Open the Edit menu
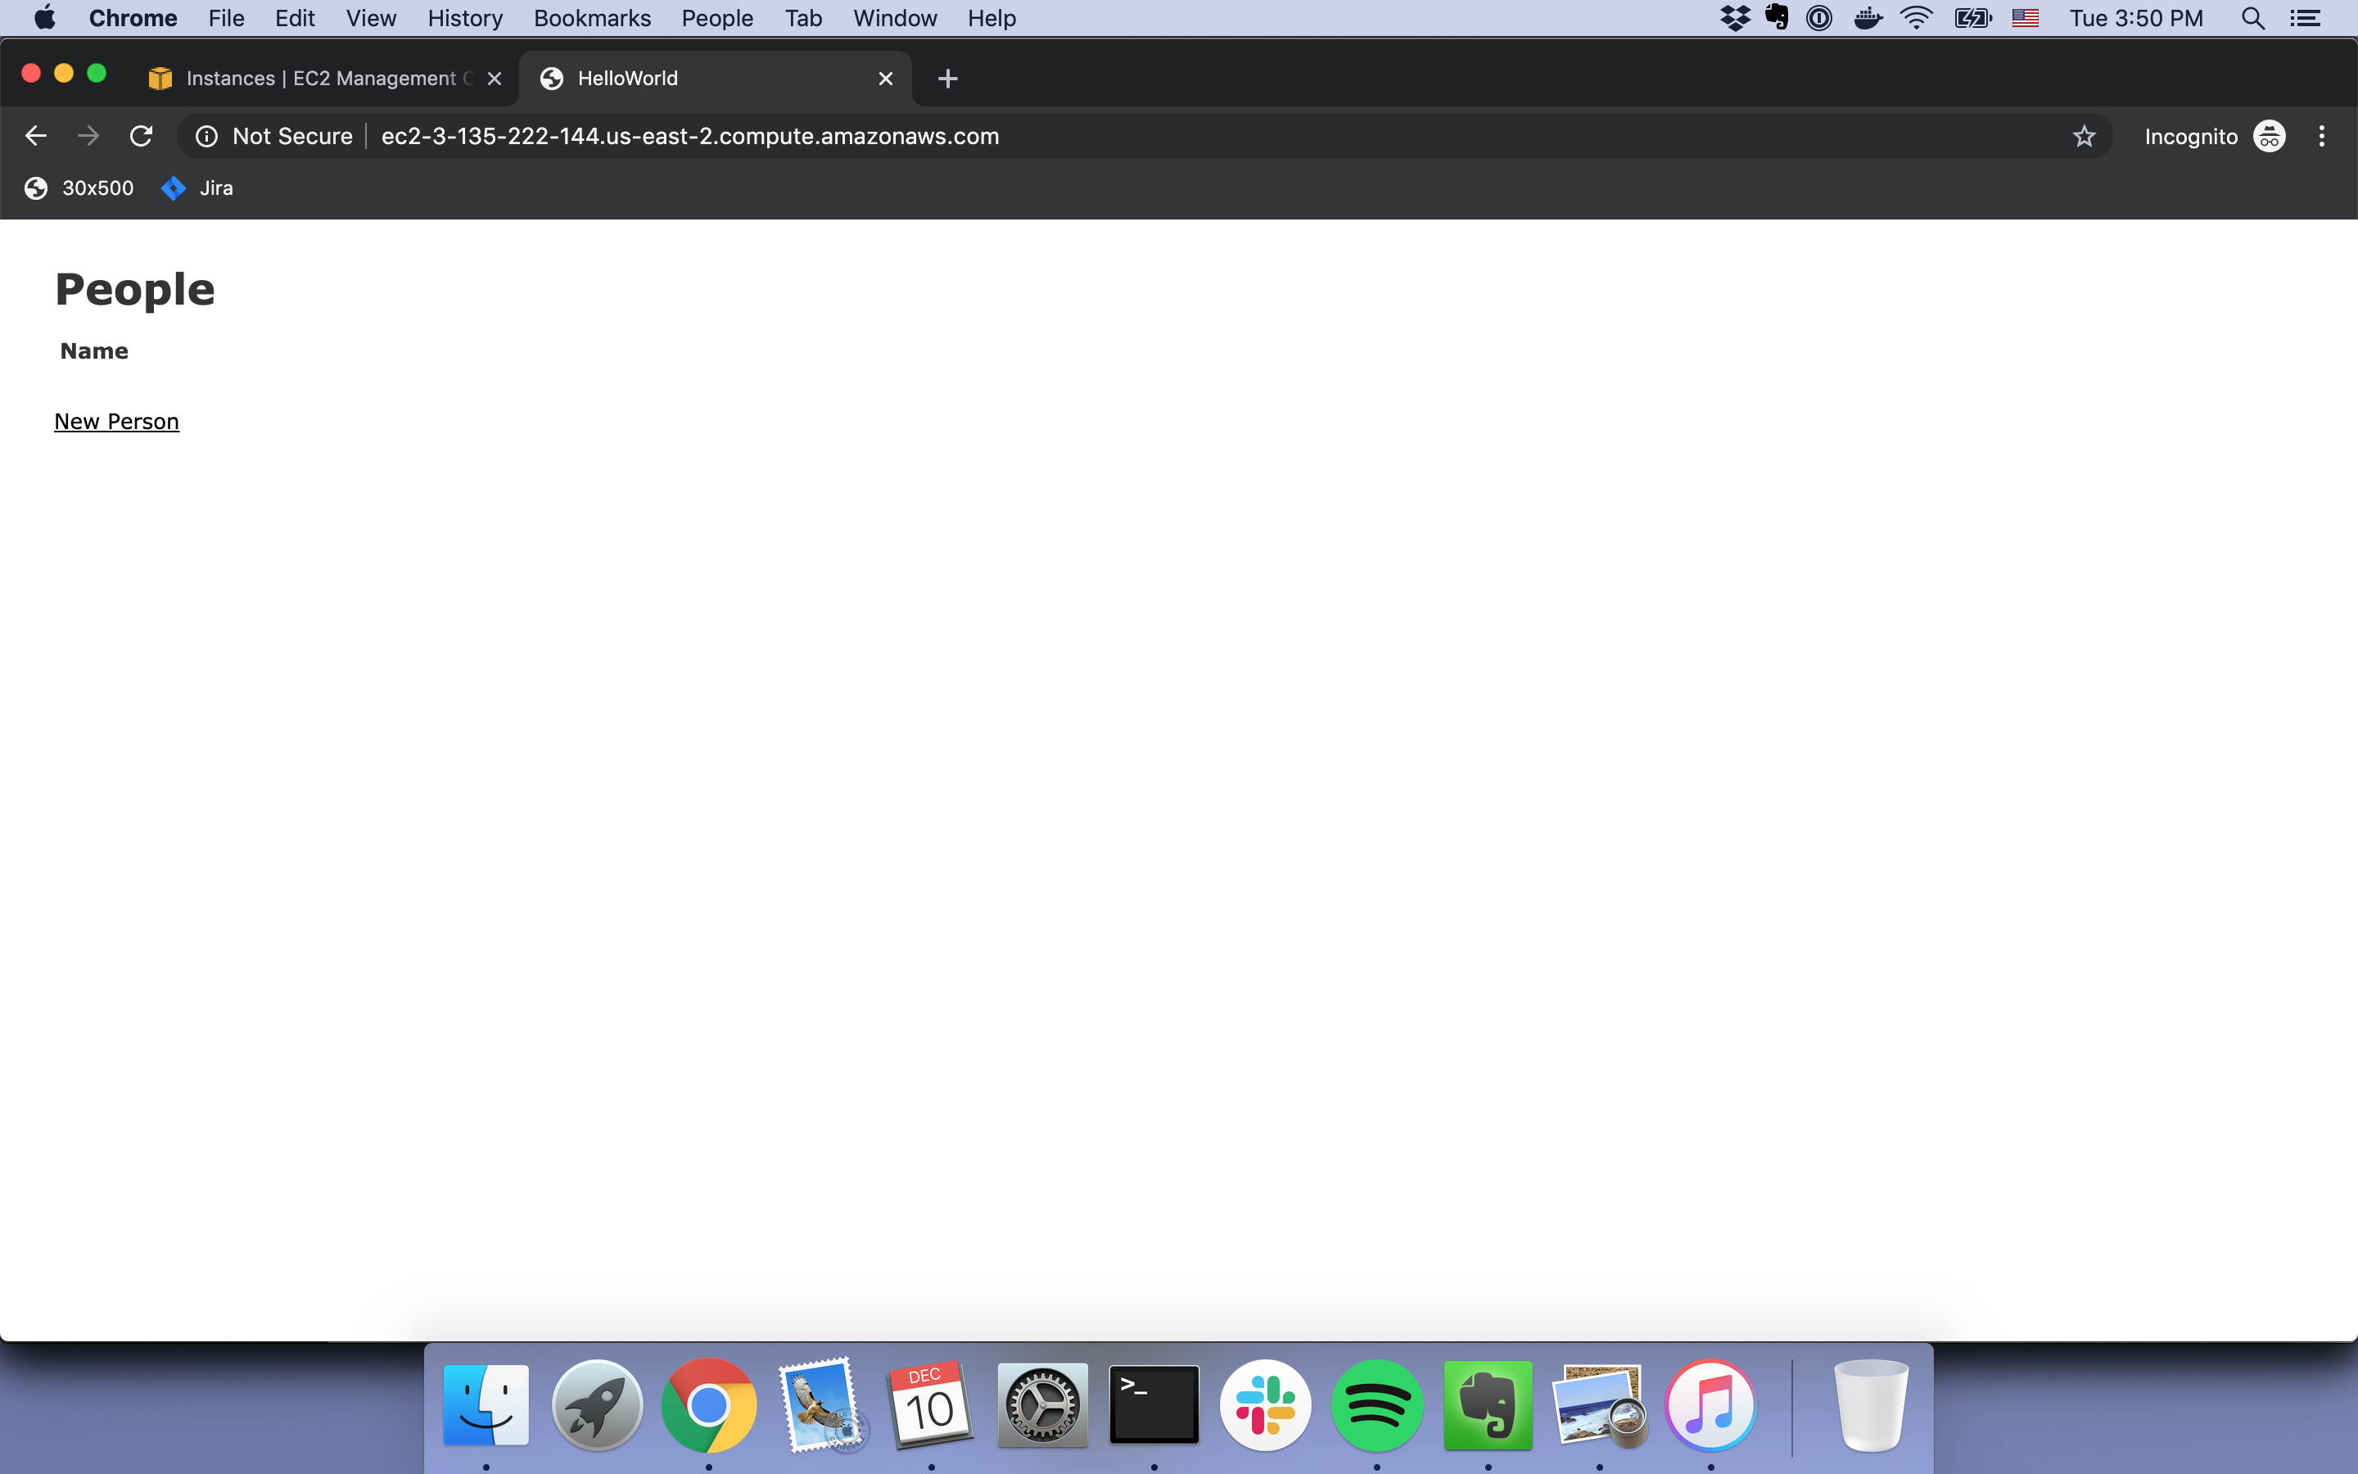The width and height of the screenshot is (2358, 1474). (x=294, y=17)
